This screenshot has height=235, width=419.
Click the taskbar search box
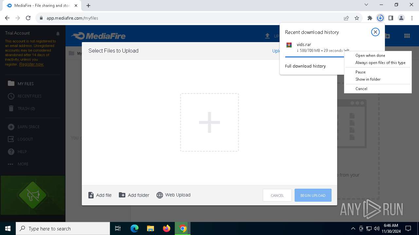tap(63, 228)
